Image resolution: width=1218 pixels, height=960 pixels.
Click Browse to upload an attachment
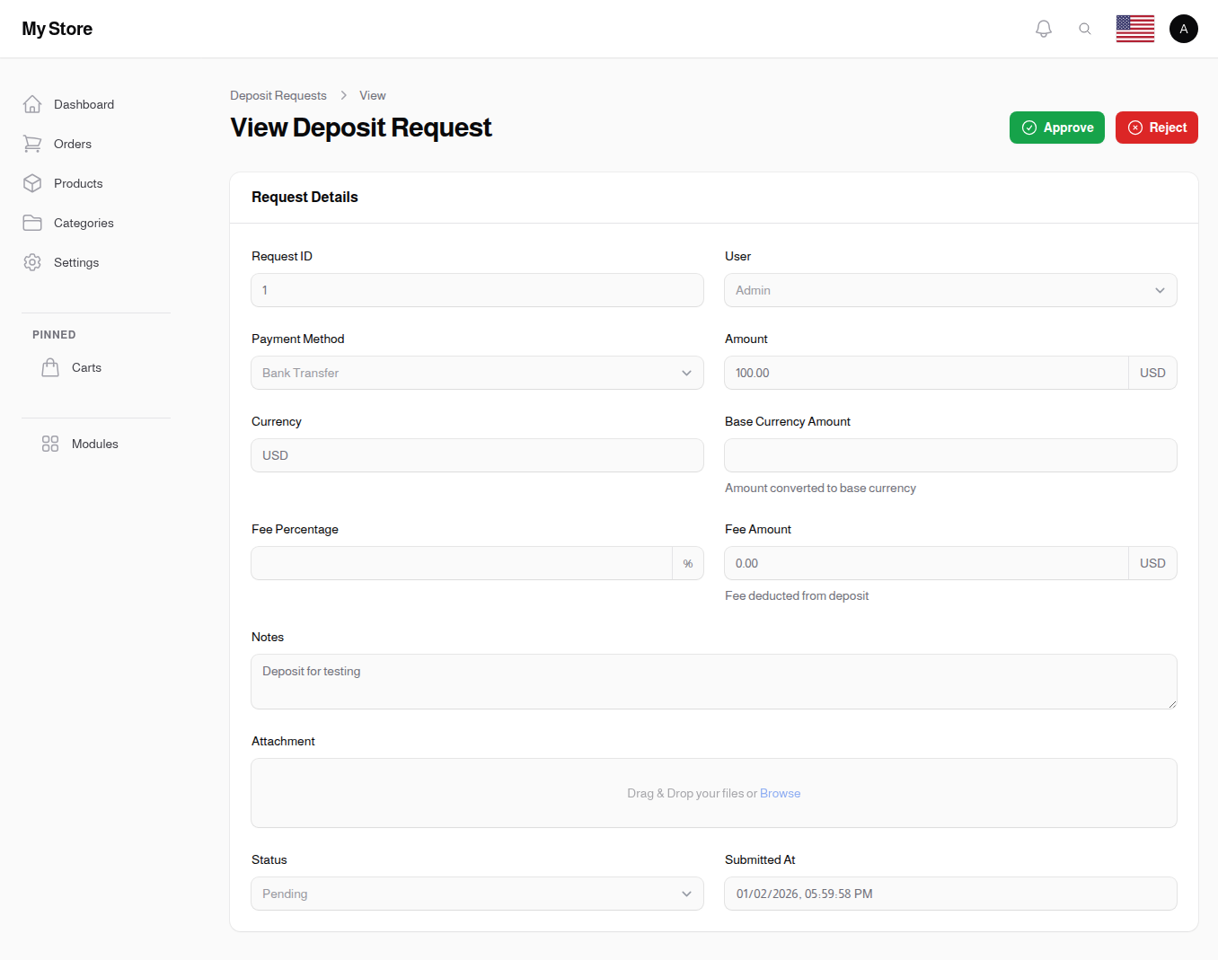click(x=780, y=793)
